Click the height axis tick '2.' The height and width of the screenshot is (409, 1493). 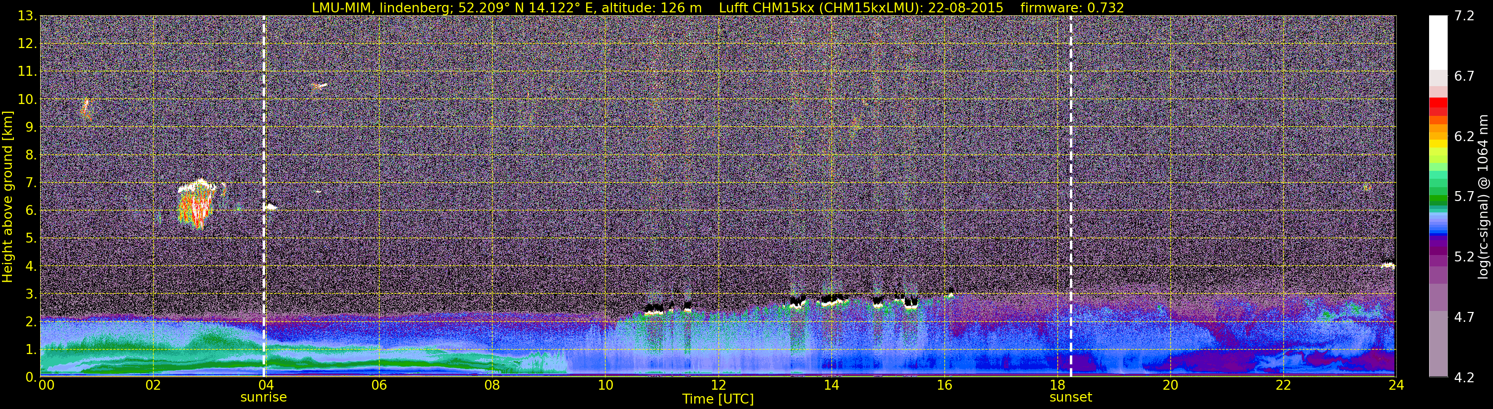click(31, 321)
